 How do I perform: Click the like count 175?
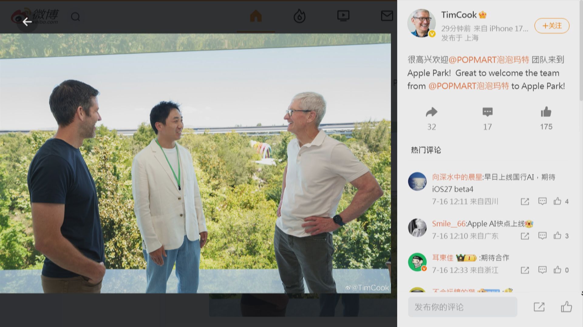click(546, 127)
